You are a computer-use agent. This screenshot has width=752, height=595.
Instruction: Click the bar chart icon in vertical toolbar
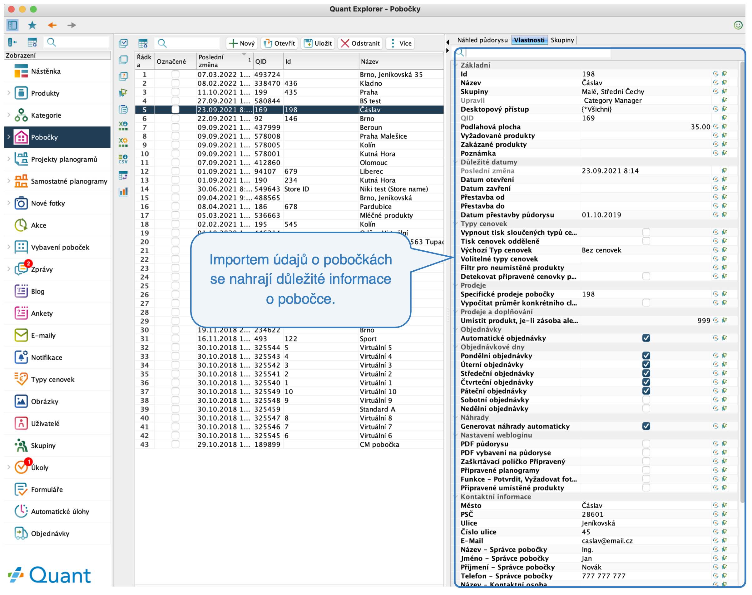point(123,192)
